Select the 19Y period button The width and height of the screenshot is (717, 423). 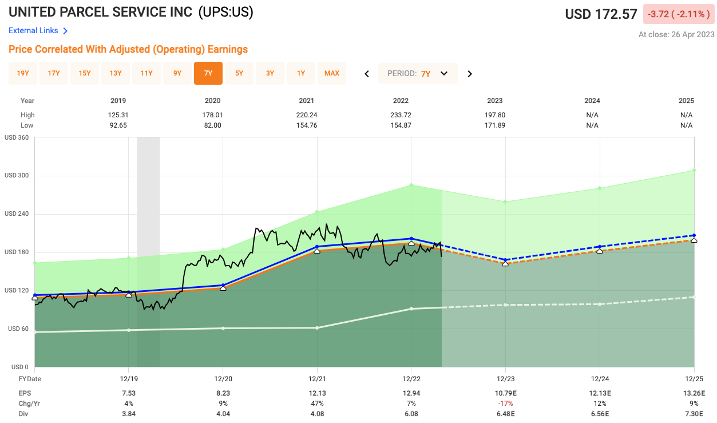pos(22,73)
